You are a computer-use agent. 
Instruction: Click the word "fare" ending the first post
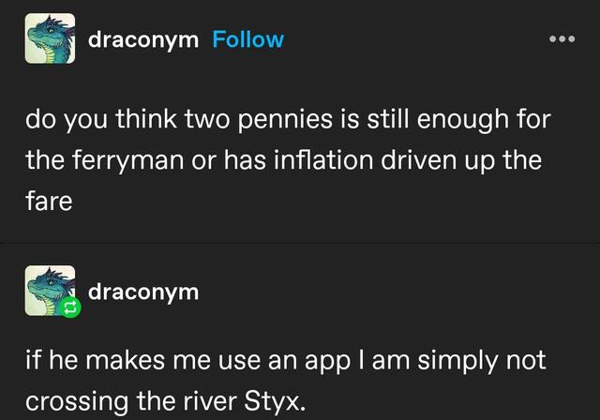[x=49, y=199]
